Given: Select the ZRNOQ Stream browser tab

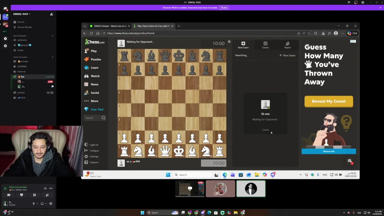Looking at the screenshot, I should [x=110, y=26].
